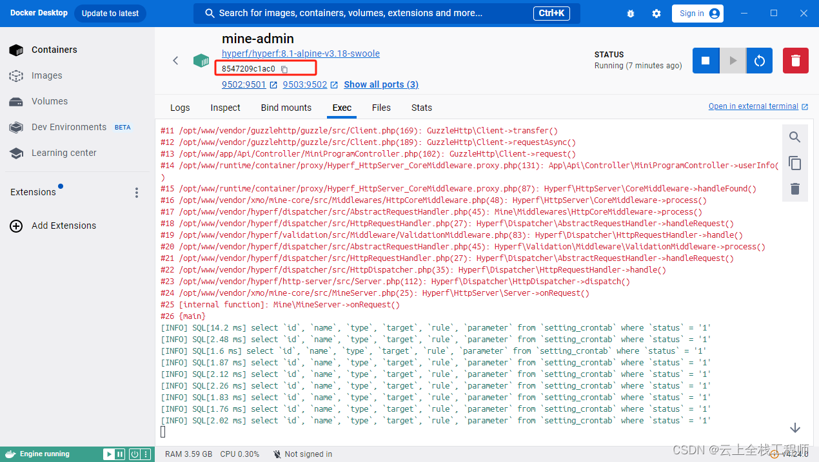Click the terminal cursor prompt
The width and height of the screenshot is (819, 462).
(x=163, y=432)
